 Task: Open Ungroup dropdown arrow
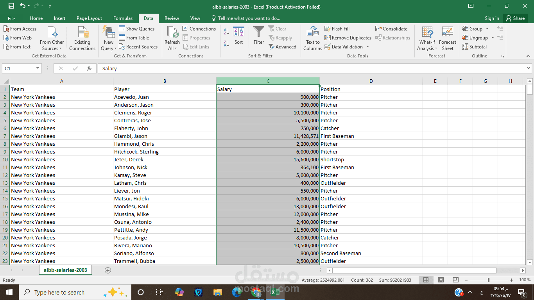(493, 38)
